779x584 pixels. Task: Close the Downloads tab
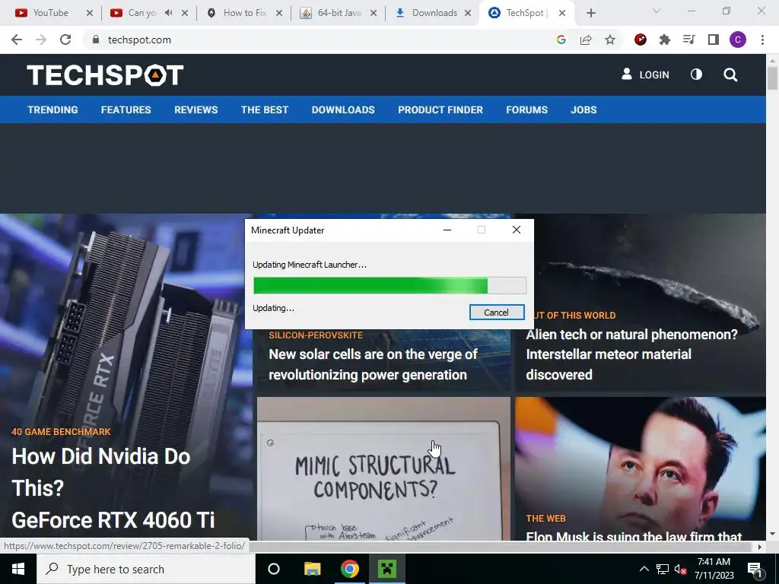[x=468, y=13]
